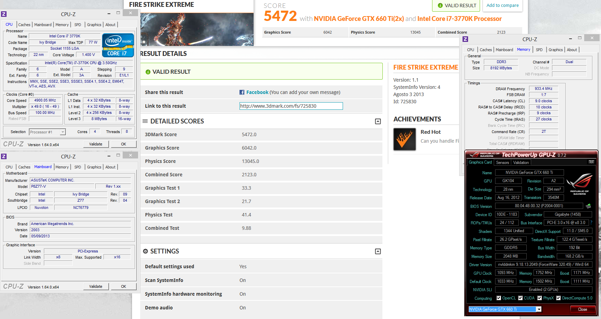Click the green valid result check icon in Result Details
Screen dimensions: 601x319
148,72
